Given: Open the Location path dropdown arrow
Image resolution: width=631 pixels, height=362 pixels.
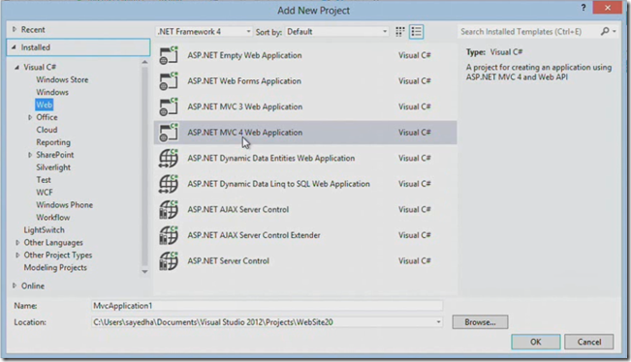Looking at the screenshot, I should click(x=438, y=322).
